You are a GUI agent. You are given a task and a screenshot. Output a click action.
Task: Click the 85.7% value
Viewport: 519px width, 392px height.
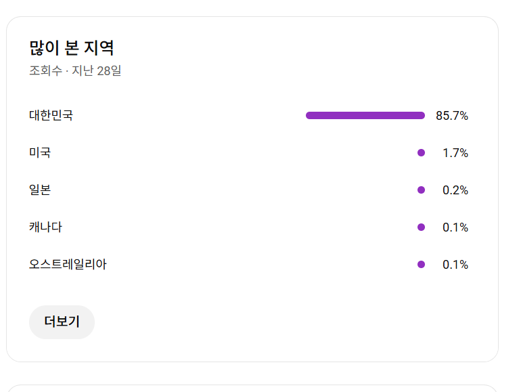(x=452, y=116)
